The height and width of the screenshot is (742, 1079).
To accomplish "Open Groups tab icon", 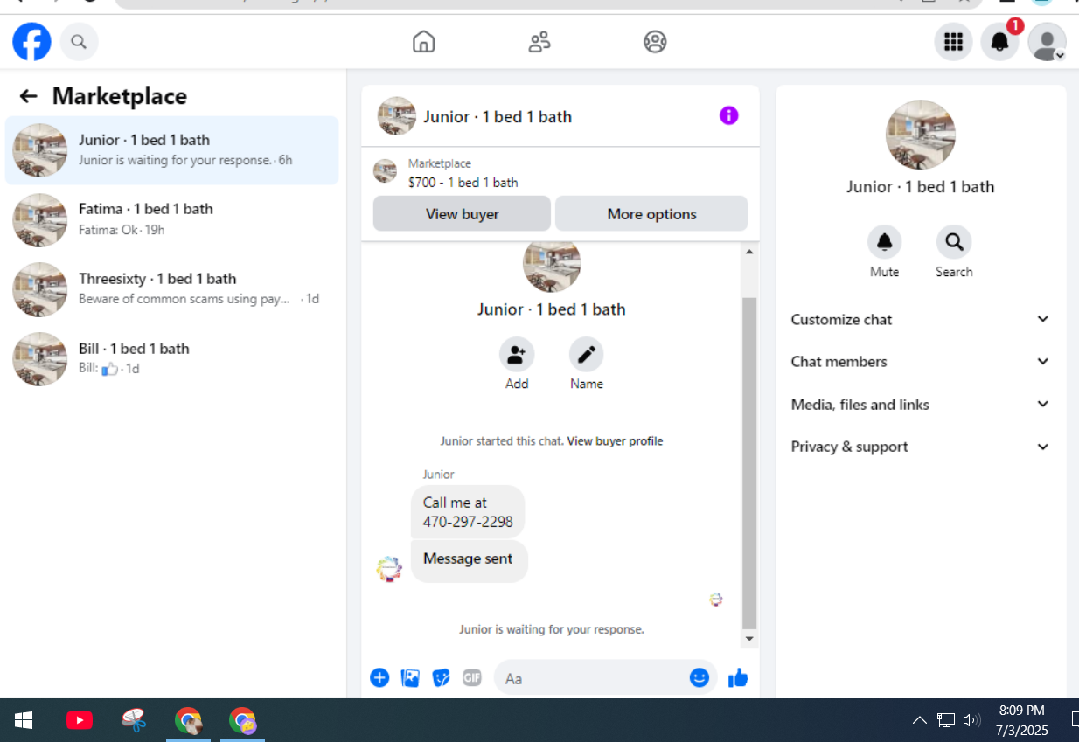I will (x=655, y=42).
